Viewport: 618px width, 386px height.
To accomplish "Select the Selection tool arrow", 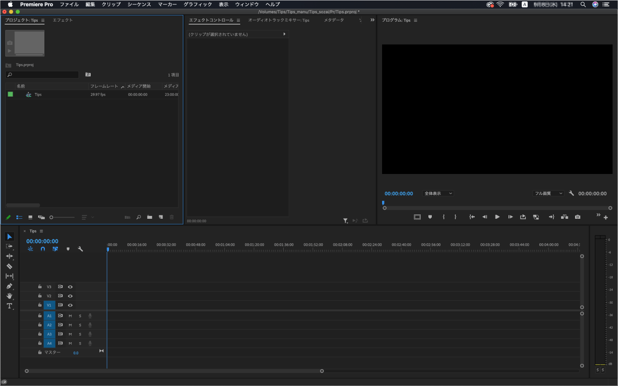I will pos(10,237).
